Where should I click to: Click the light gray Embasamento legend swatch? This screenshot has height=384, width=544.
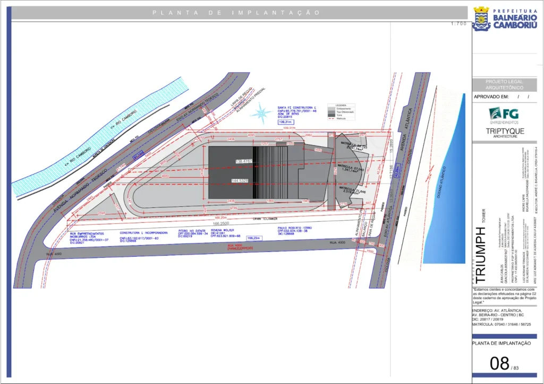click(331, 108)
